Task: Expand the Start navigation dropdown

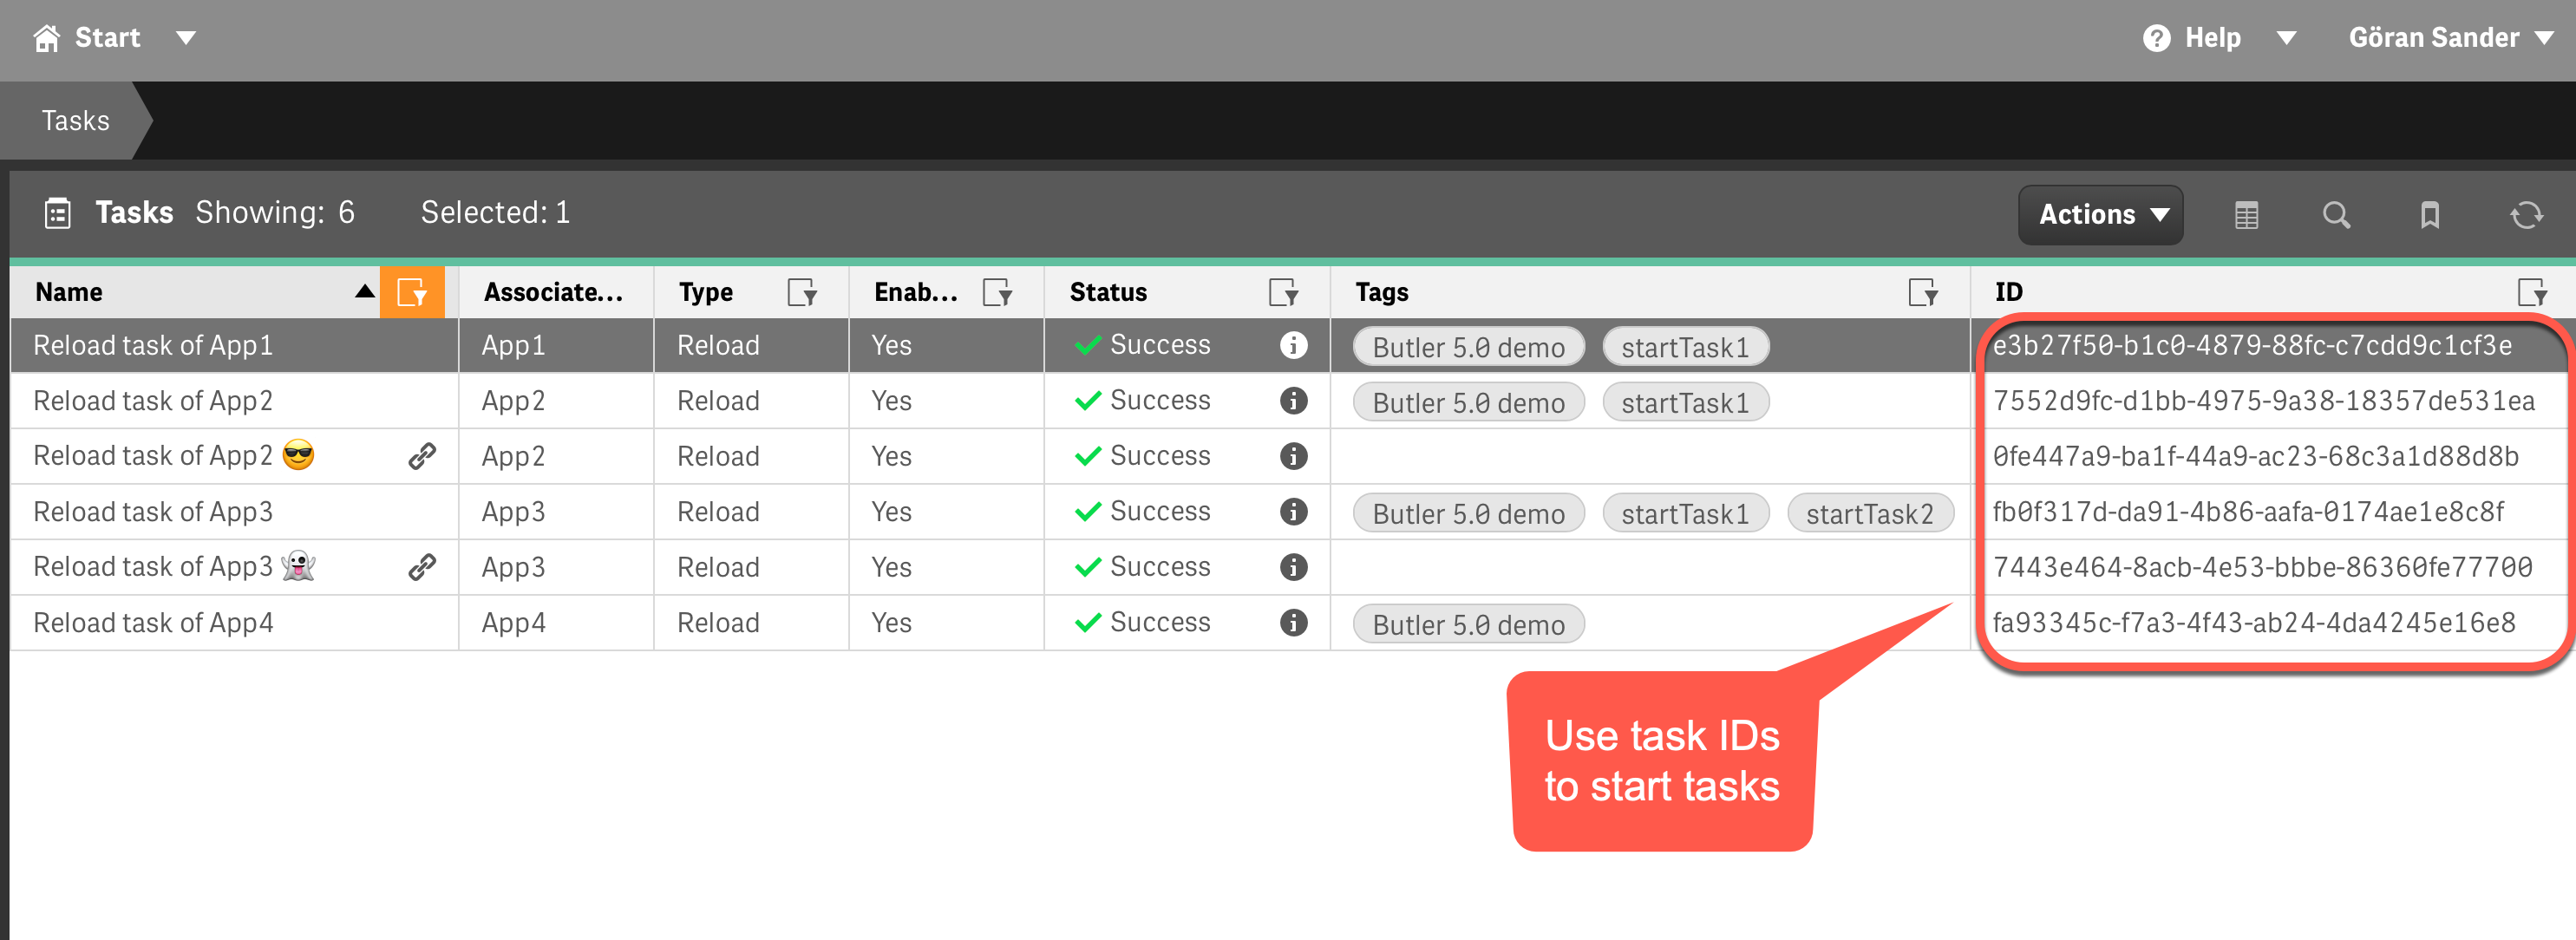Action: pos(185,38)
